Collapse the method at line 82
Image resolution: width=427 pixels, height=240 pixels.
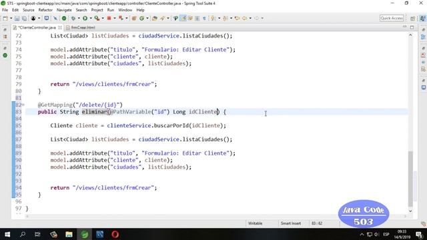pyautogui.click(x=23, y=105)
